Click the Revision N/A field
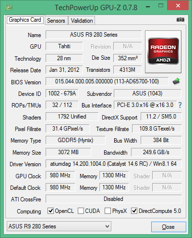This screenshot has height=238, width=192. pos(128,46)
